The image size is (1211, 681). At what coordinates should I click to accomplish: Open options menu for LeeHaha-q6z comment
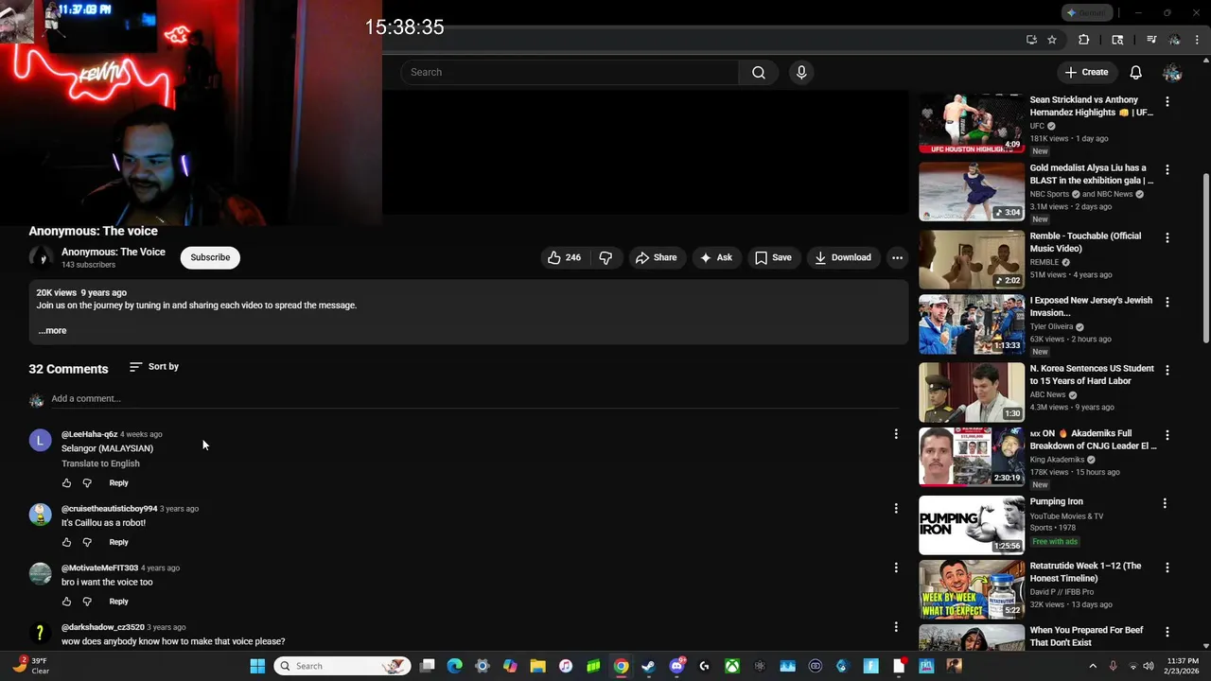(896, 434)
